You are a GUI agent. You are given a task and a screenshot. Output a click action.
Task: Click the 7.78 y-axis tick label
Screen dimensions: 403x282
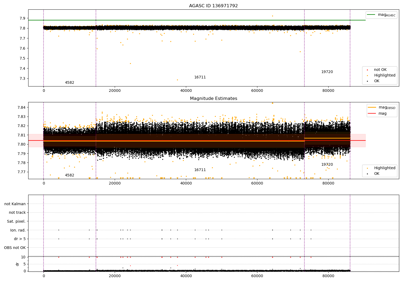22,163
